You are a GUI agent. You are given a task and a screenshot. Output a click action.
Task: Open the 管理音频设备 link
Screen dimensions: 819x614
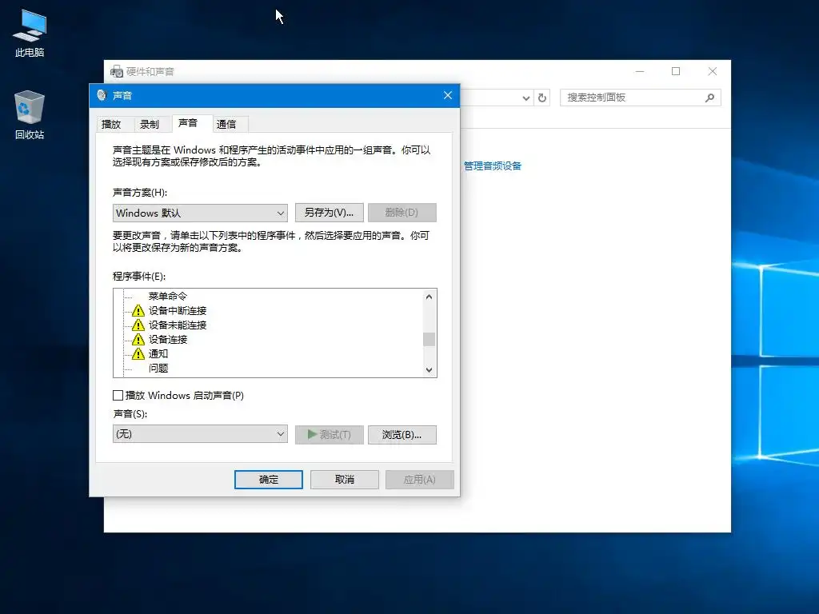click(493, 166)
